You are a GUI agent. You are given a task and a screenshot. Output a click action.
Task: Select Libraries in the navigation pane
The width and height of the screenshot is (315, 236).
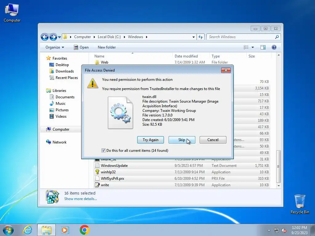(59, 91)
